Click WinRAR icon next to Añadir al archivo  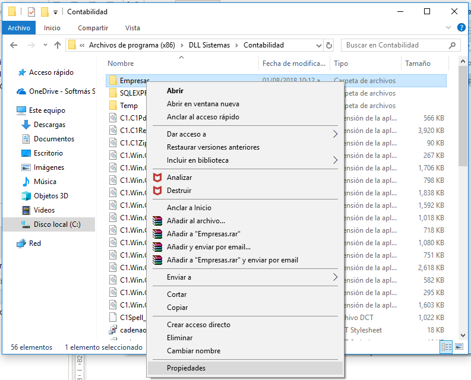tap(157, 221)
